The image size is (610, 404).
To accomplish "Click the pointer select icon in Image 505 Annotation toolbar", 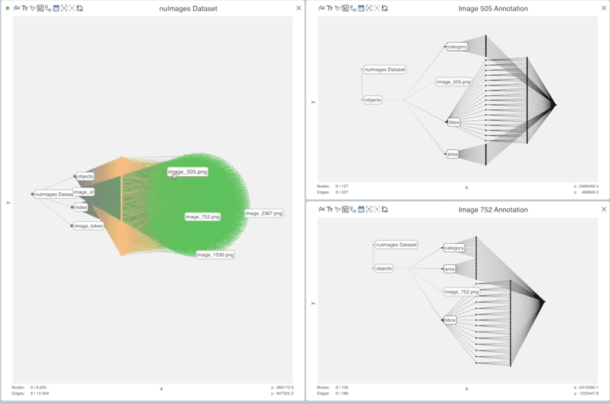I will 337,8.
